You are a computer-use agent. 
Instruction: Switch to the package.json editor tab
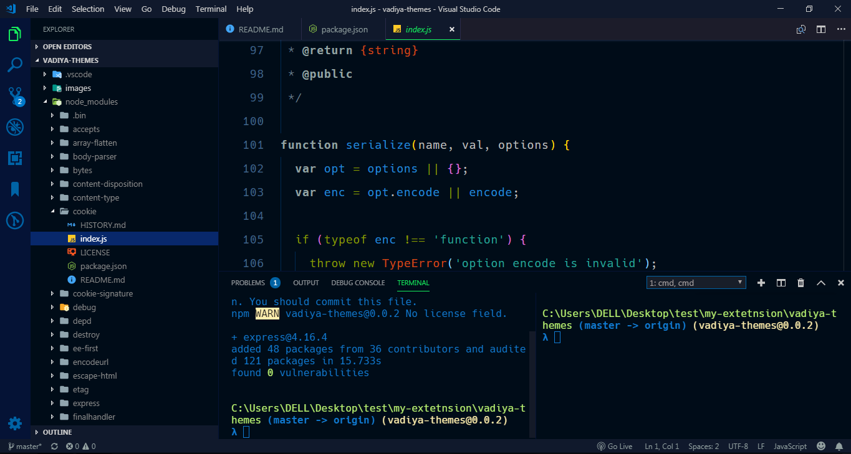pos(344,29)
